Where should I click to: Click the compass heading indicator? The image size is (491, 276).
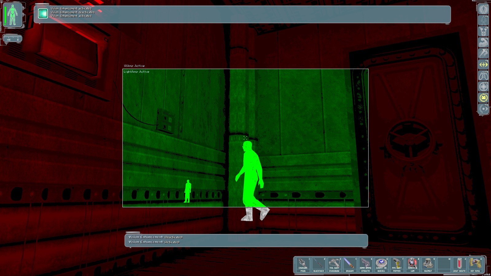click(x=12, y=38)
